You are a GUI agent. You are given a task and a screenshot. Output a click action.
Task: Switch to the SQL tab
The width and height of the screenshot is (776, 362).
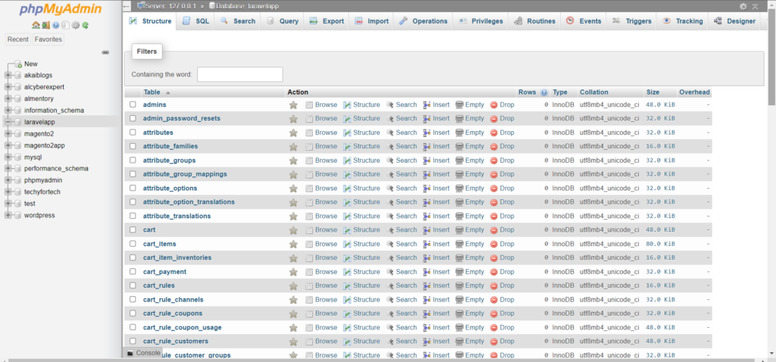coord(196,21)
